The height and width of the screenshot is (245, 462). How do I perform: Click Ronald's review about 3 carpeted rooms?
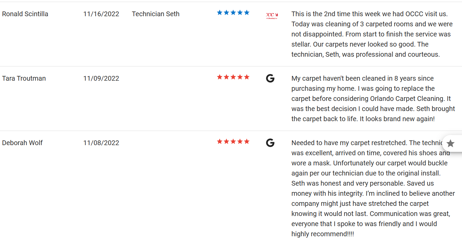point(372,34)
